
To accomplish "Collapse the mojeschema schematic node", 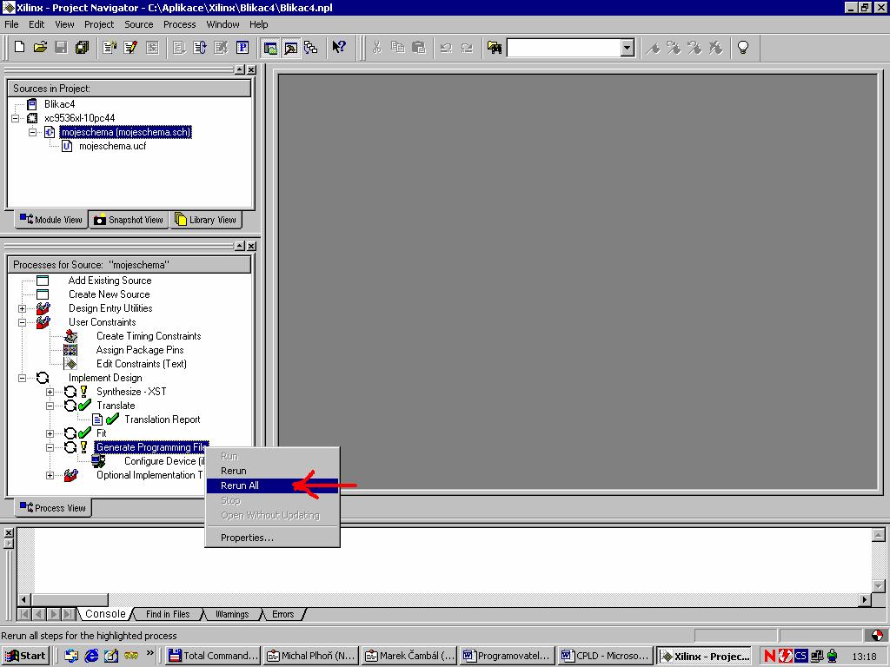I will point(32,132).
